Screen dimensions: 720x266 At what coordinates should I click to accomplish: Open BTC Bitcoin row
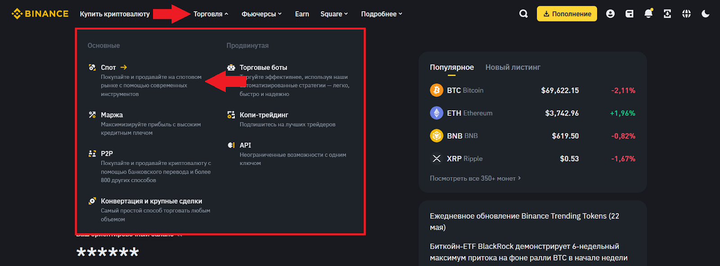click(532, 90)
